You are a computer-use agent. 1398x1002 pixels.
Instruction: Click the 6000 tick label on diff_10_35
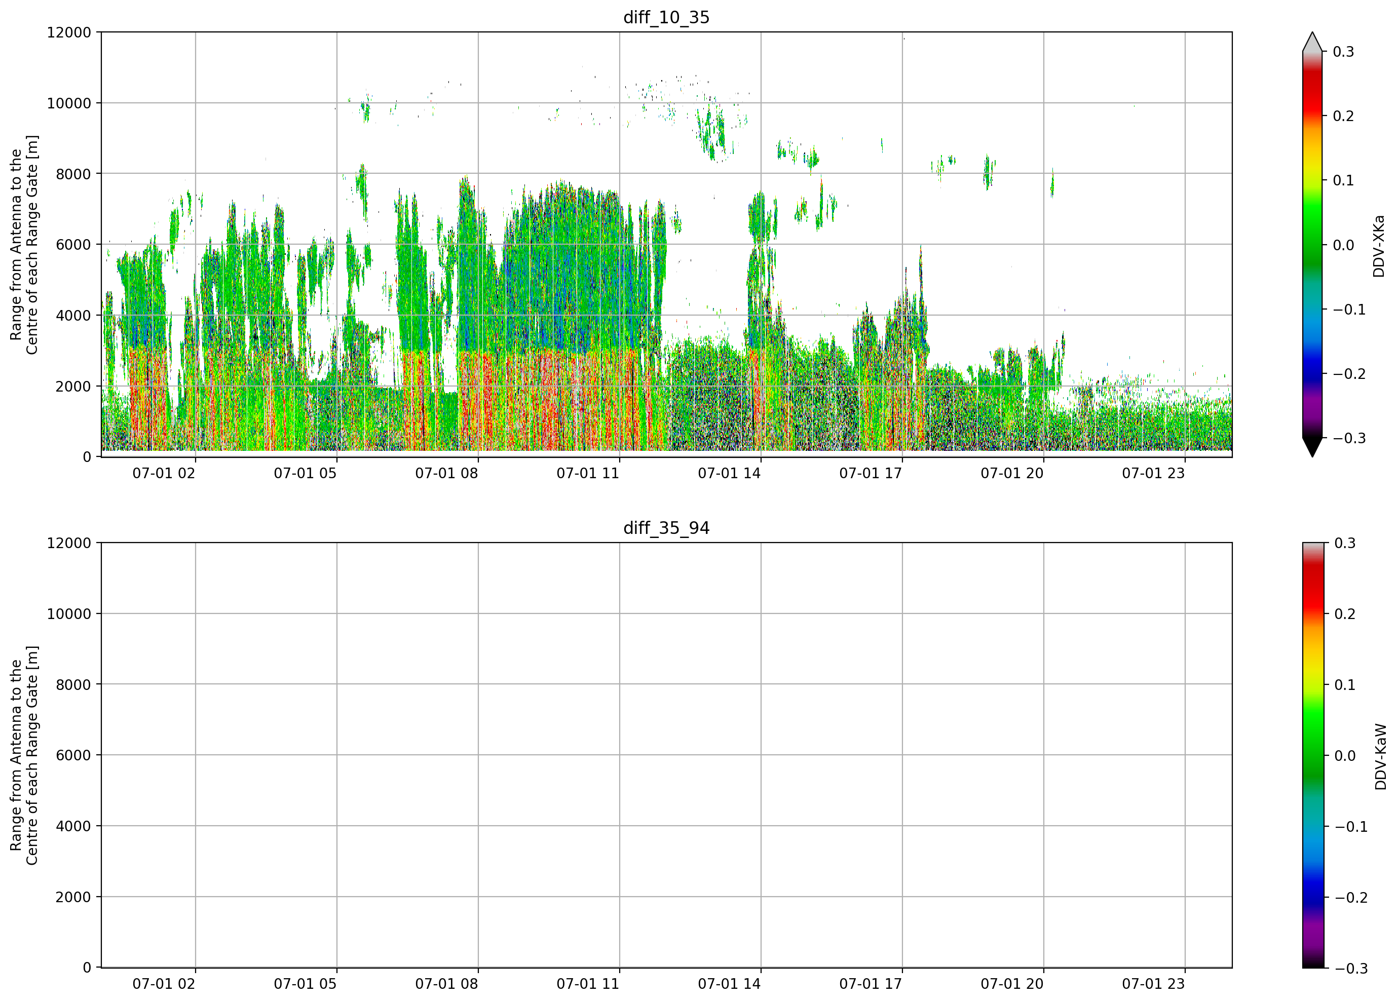73,245
